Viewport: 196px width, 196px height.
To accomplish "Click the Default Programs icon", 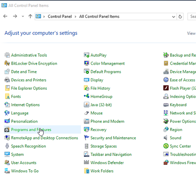I will (x=87, y=72).
